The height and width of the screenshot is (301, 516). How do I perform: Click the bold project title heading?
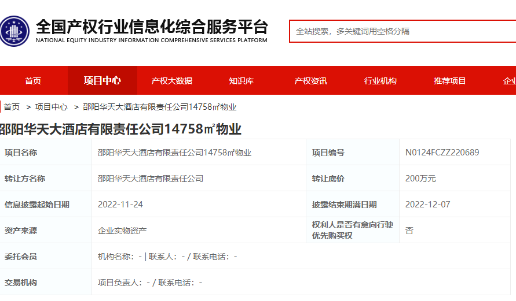119,129
